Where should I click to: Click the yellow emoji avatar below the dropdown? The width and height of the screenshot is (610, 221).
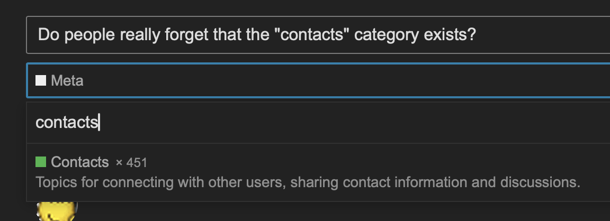point(57,211)
